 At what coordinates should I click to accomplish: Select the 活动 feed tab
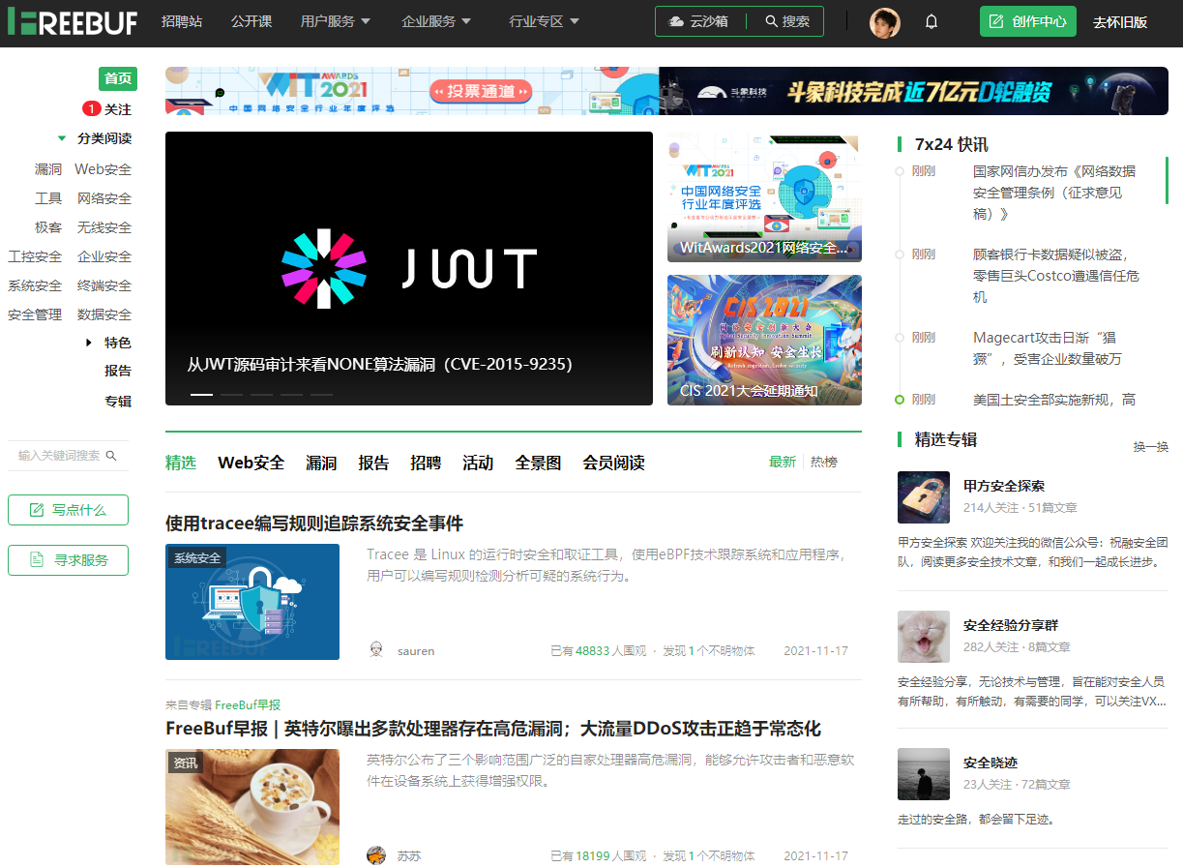[x=478, y=463]
